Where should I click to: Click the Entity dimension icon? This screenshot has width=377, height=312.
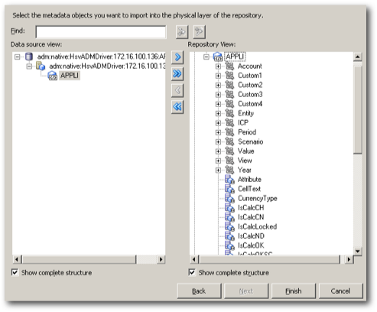[229, 113]
